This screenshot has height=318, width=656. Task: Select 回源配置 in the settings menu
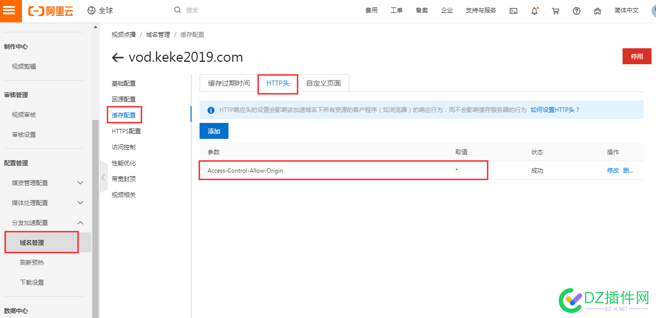tap(124, 100)
